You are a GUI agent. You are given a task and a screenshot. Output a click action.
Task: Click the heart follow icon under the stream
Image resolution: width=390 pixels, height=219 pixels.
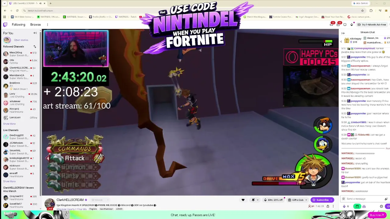pyautogui.click(x=243, y=200)
